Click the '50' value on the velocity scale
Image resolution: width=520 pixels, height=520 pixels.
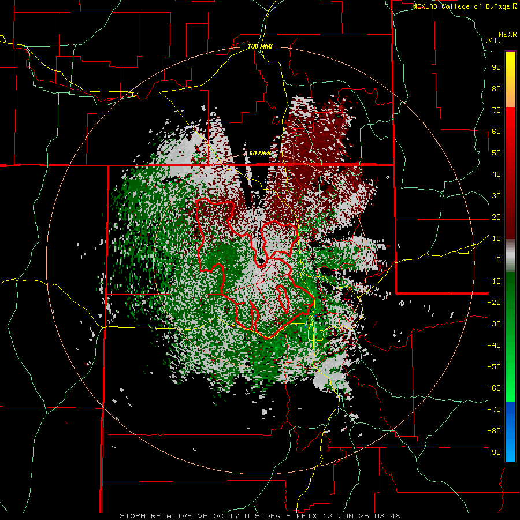[496, 153]
